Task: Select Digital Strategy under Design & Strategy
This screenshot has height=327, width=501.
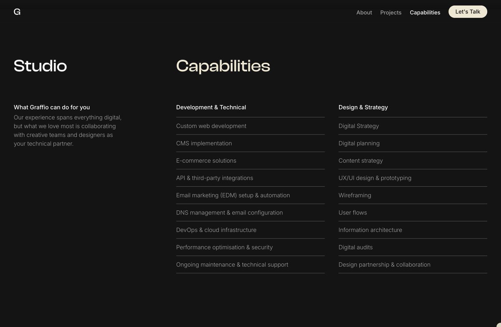Action: pos(359,125)
